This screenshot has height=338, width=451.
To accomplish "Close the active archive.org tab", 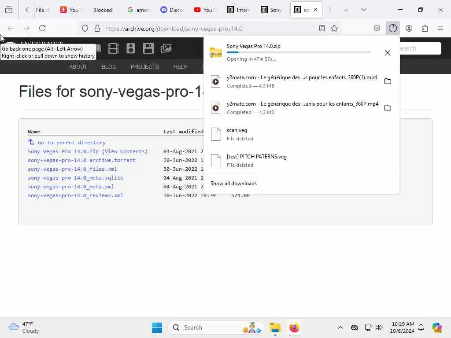I will point(315,10).
